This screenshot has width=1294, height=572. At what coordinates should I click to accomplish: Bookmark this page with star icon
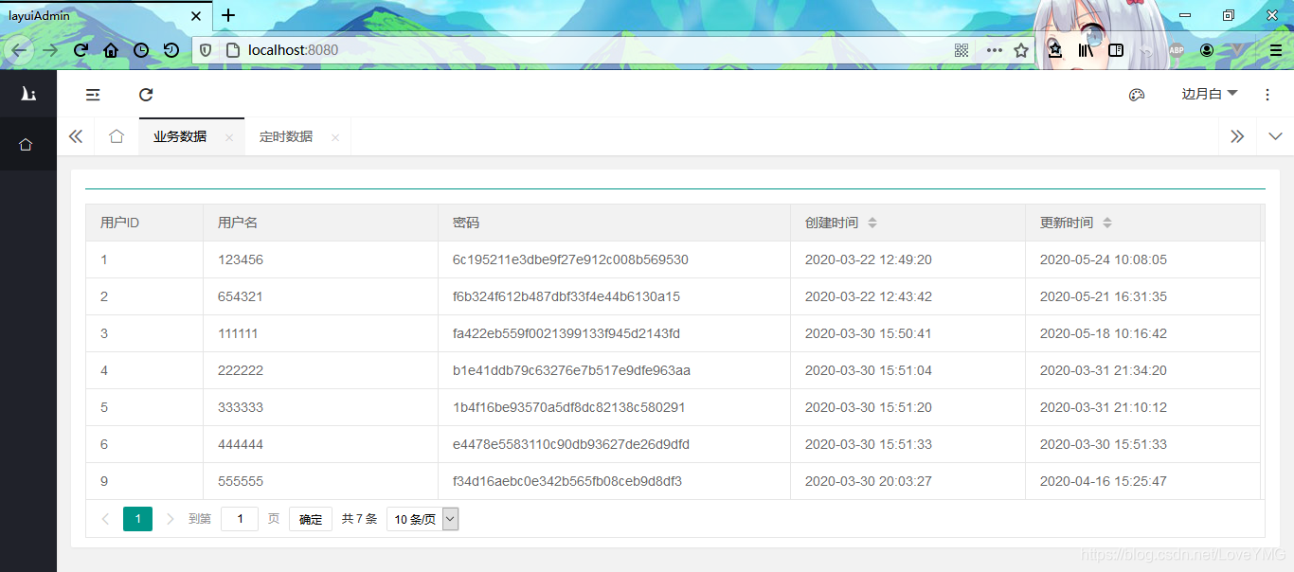(x=1021, y=50)
